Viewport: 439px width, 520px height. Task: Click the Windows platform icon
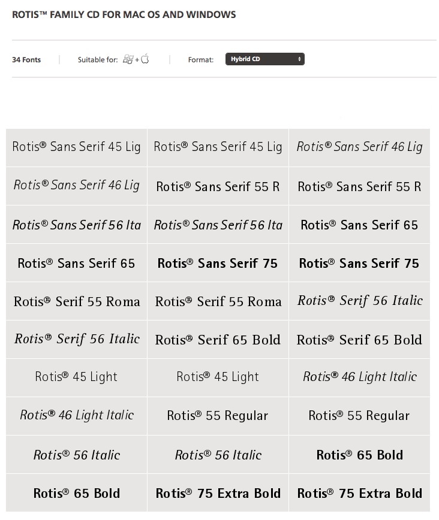128,59
